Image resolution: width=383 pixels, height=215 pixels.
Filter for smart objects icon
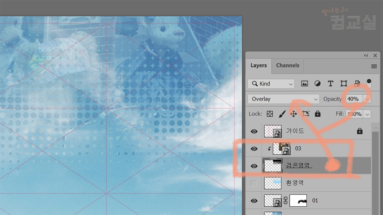pyautogui.click(x=357, y=84)
